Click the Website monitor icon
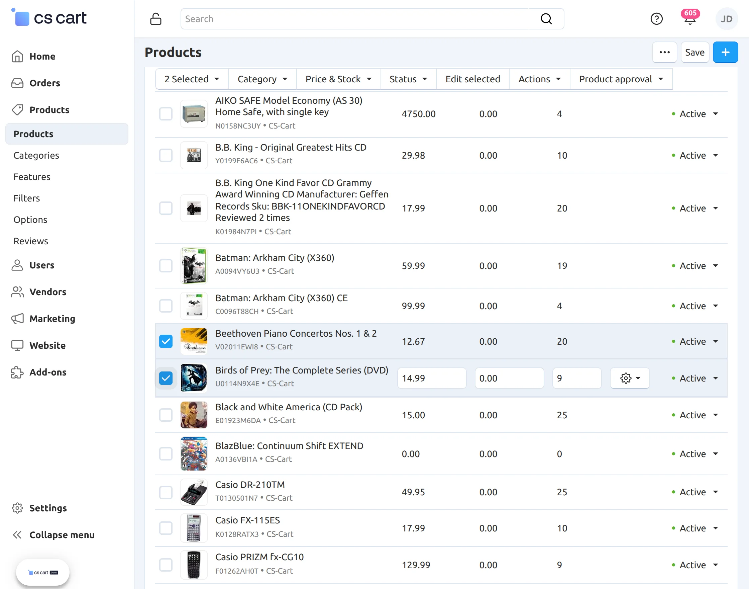 [17, 345]
